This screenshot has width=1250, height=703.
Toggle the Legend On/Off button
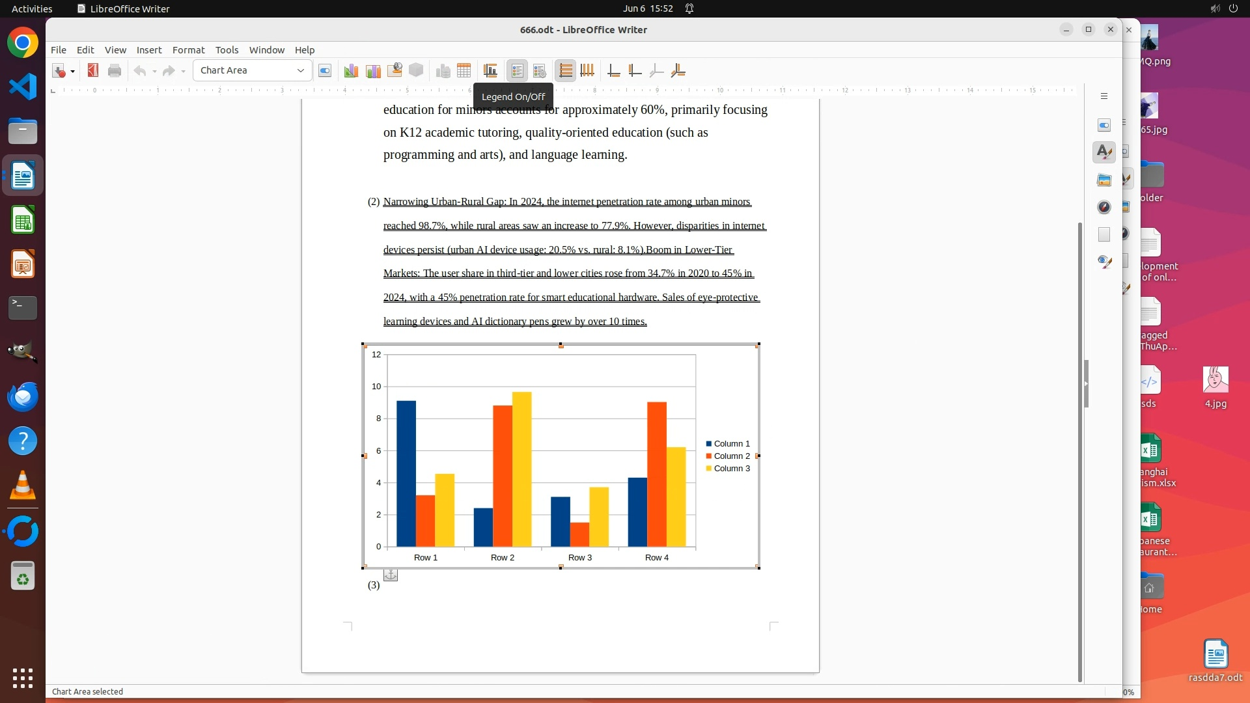pos(518,70)
